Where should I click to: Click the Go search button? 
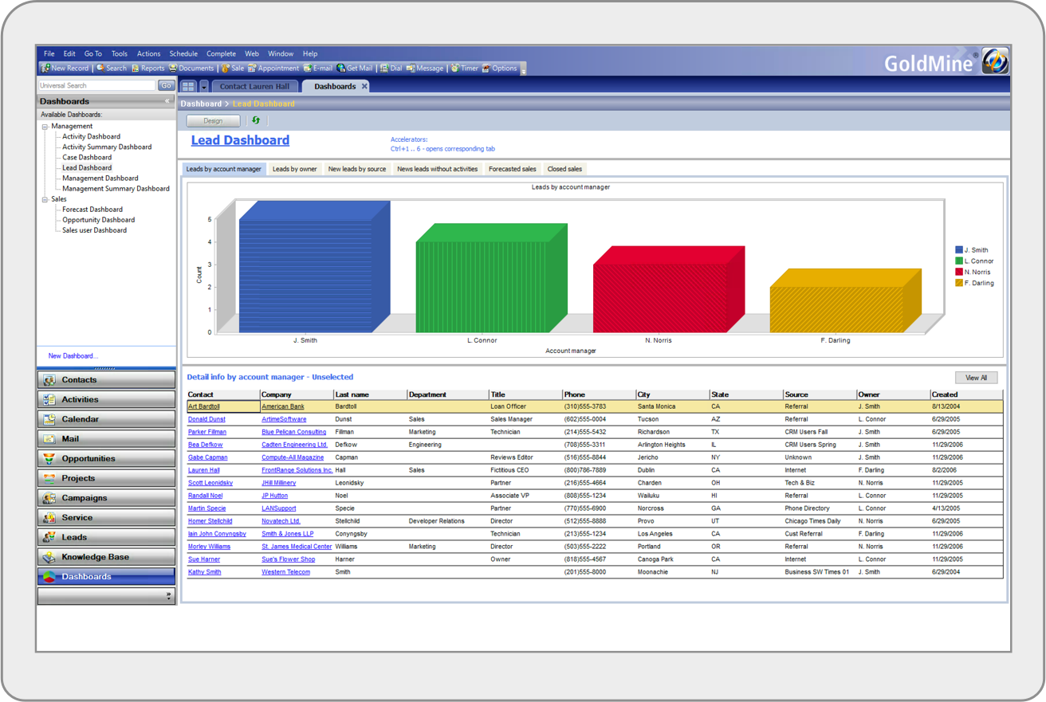(x=166, y=85)
